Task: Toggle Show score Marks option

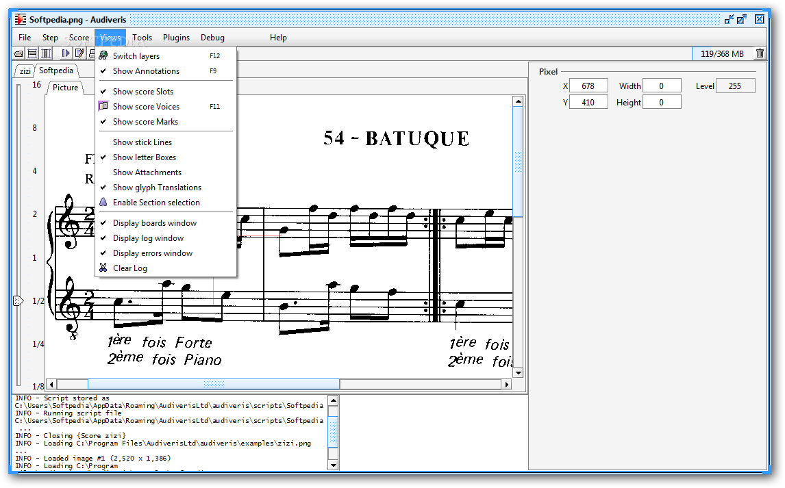Action: [x=165, y=122]
